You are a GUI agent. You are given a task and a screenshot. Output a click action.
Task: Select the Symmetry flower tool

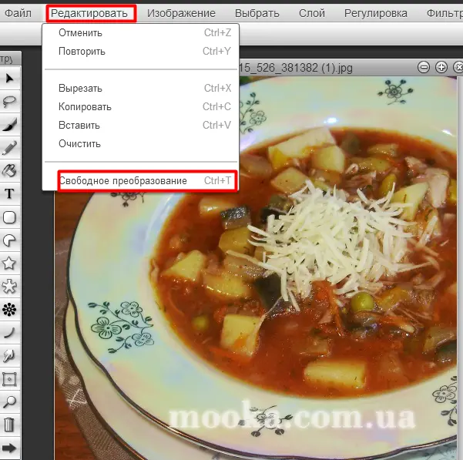pyautogui.click(x=9, y=310)
